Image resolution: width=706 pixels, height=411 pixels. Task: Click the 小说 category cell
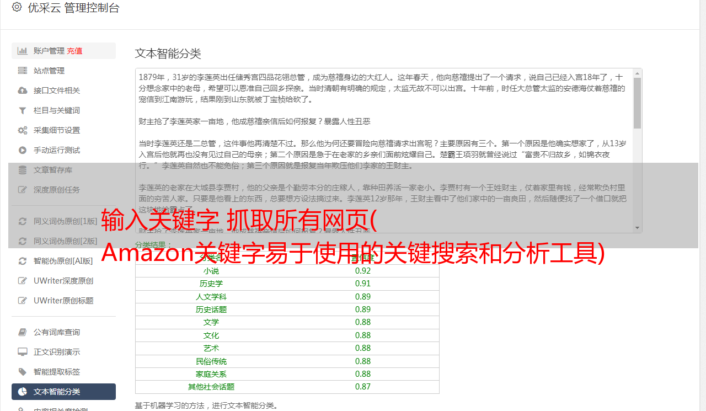pos(211,271)
